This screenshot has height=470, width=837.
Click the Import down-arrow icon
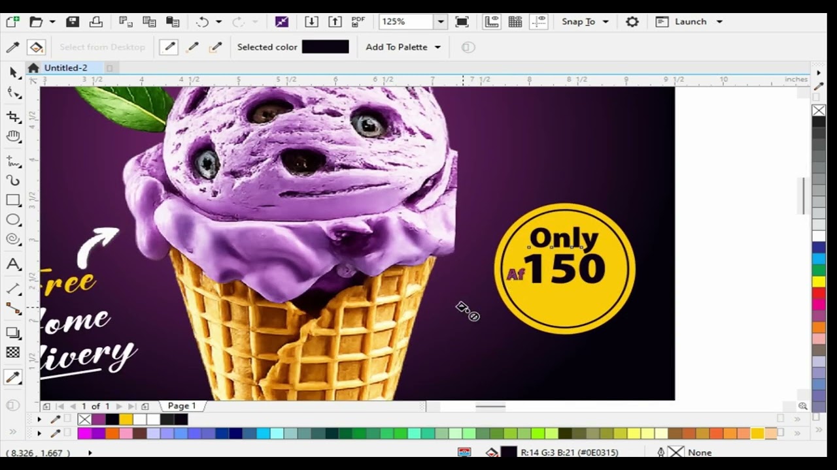pyautogui.click(x=311, y=22)
